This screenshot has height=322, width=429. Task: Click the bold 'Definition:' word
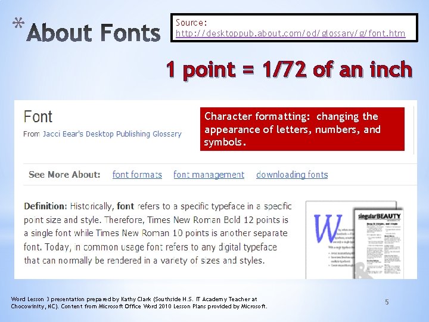[x=45, y=206]
